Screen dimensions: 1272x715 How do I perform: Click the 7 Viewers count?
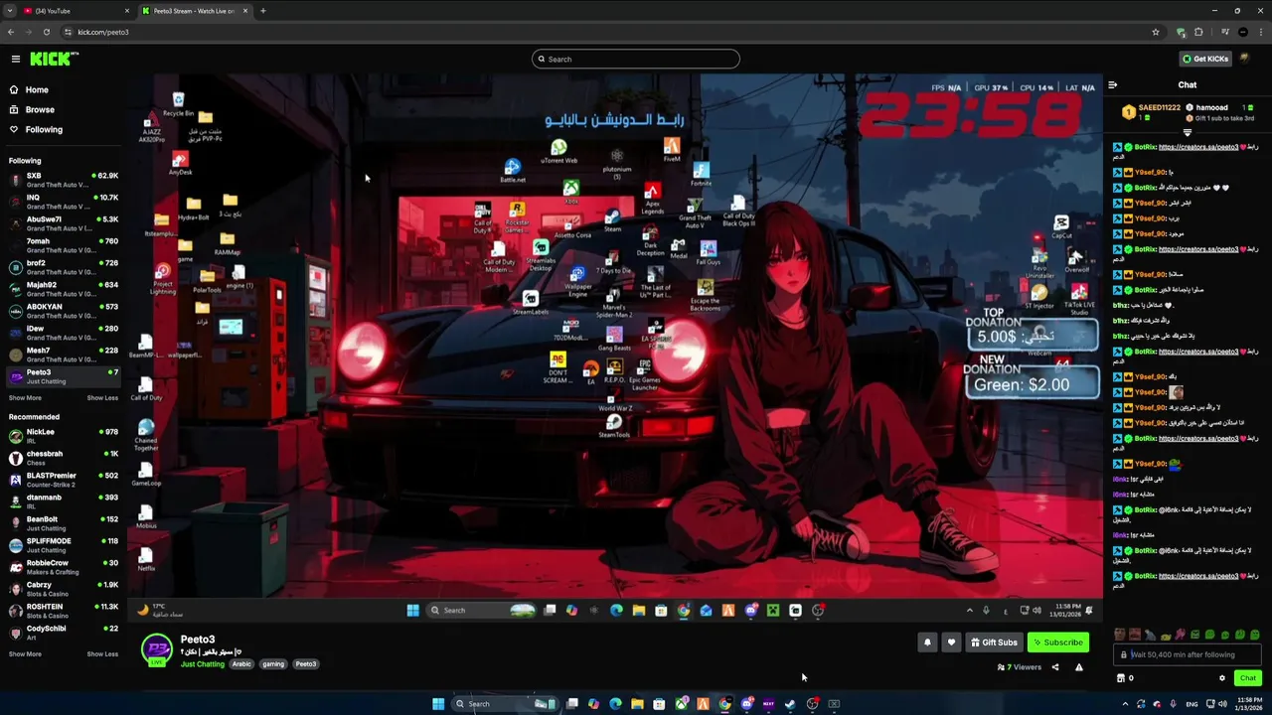(1020, 667)
